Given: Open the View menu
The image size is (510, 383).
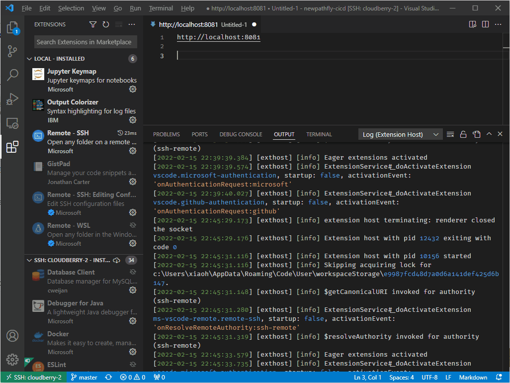Looking at the screenshot, I should [98, 8].
